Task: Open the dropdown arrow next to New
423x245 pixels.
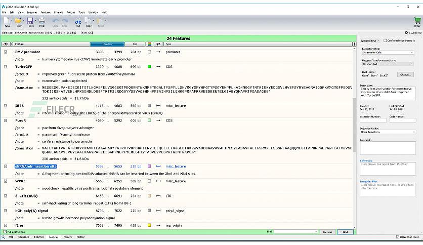Action: 12,21
